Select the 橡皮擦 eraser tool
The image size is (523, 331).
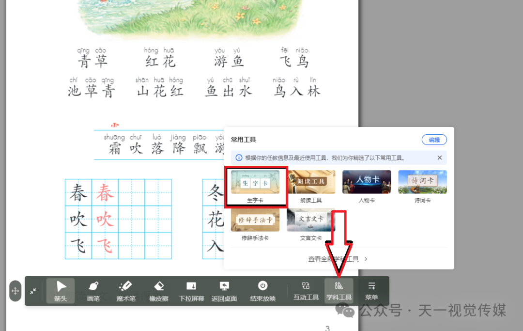tap(158, 291)
